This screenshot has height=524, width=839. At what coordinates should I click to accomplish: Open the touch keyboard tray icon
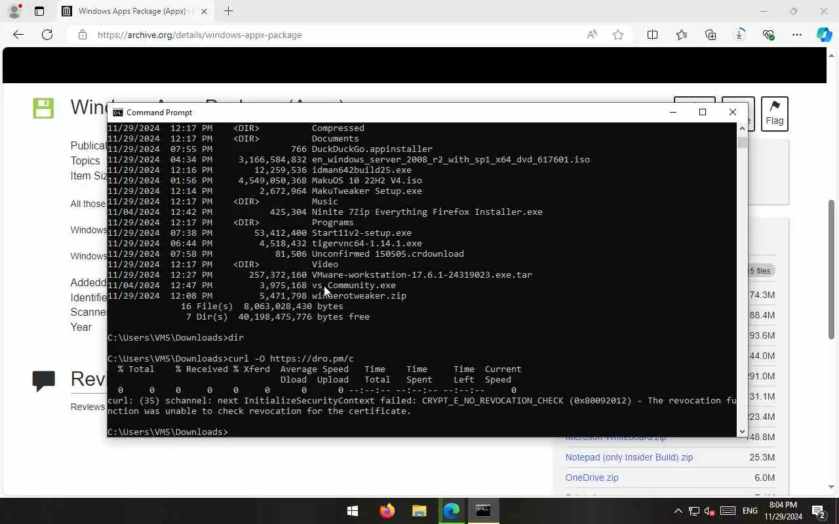pyautogui.click(x=728, y=511)
